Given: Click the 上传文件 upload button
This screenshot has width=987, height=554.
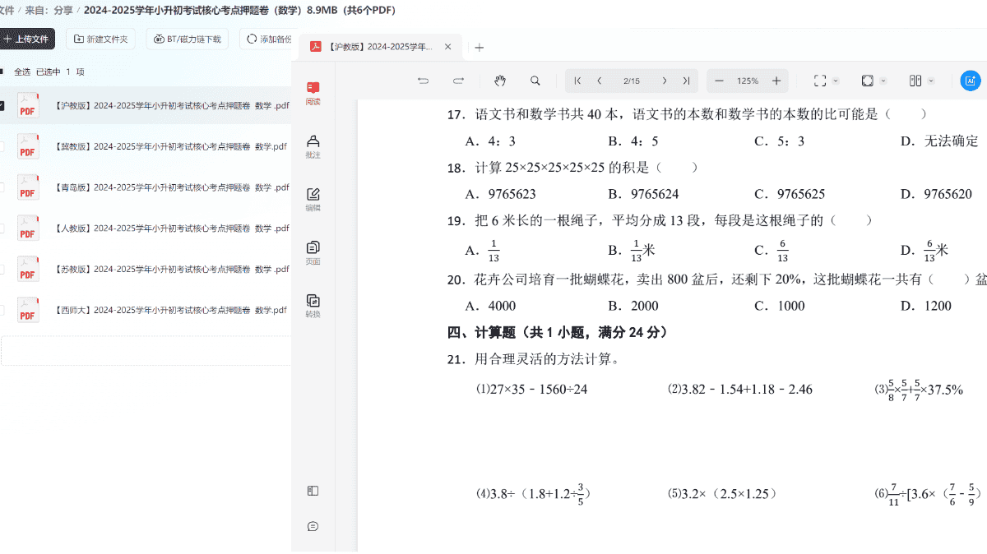Looking at the screenshot, I should click(x=26, y=39).
